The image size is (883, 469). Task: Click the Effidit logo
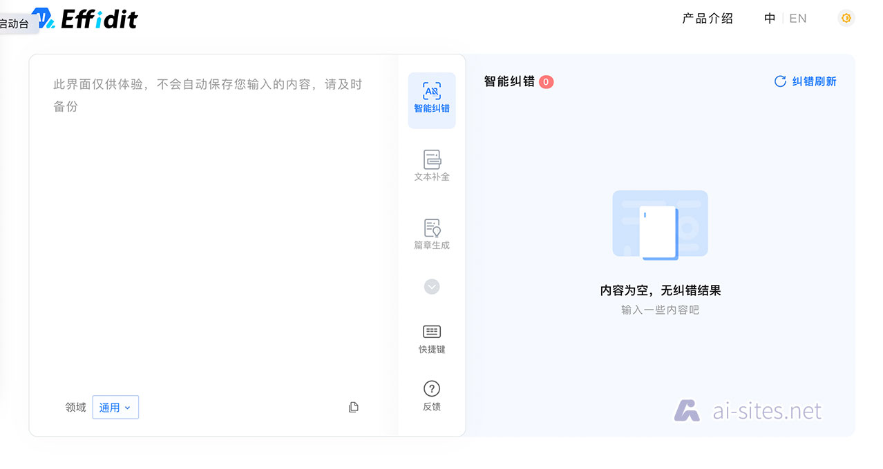[x=86, y=19]
